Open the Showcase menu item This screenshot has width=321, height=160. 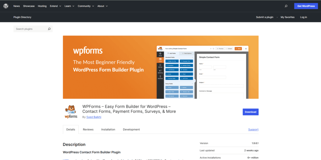click(29, 6)
